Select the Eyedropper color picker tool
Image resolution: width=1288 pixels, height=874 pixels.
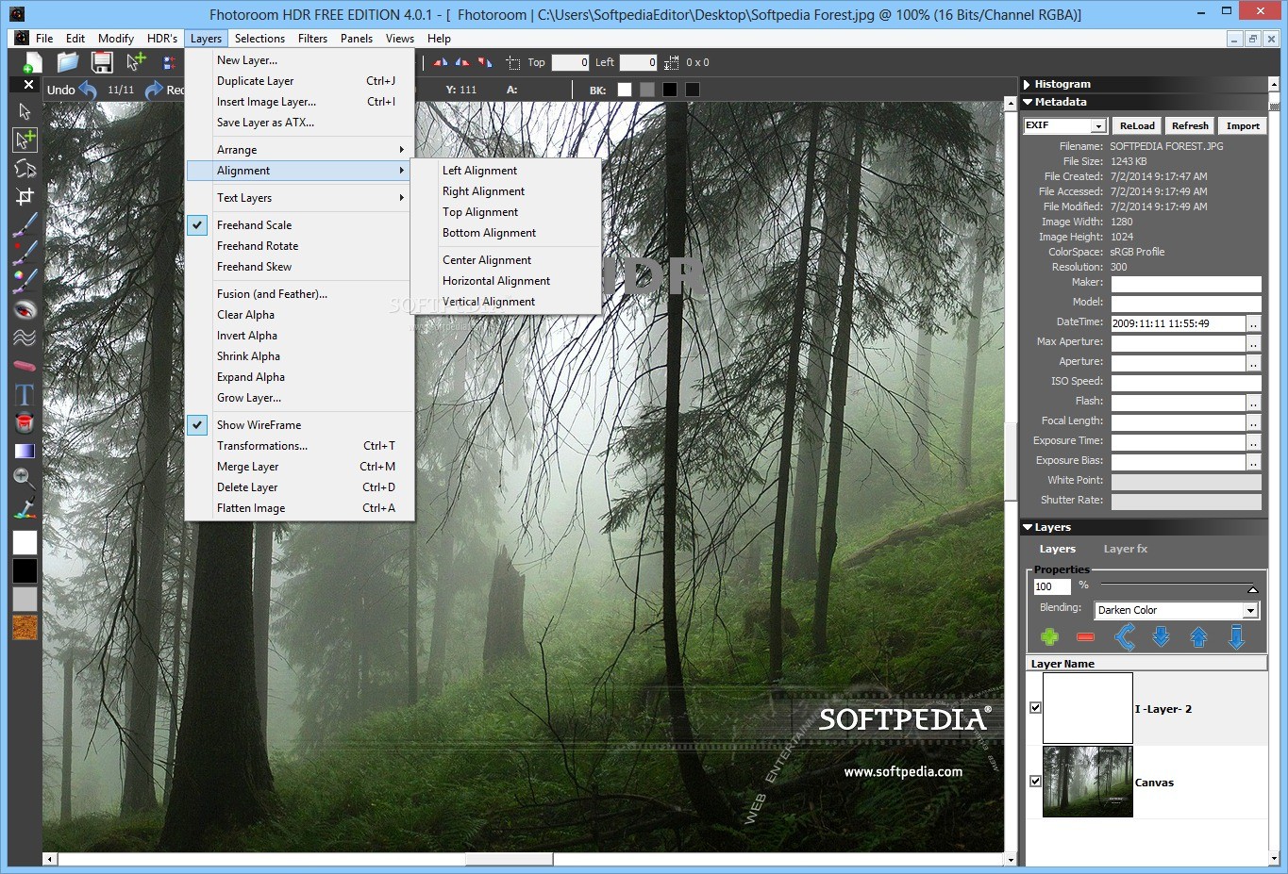[25, 507]
